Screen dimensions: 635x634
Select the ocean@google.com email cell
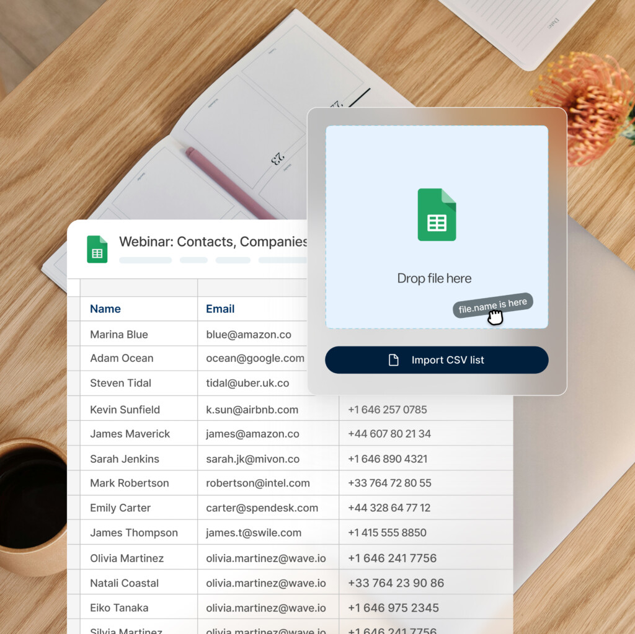pos(255,358)
